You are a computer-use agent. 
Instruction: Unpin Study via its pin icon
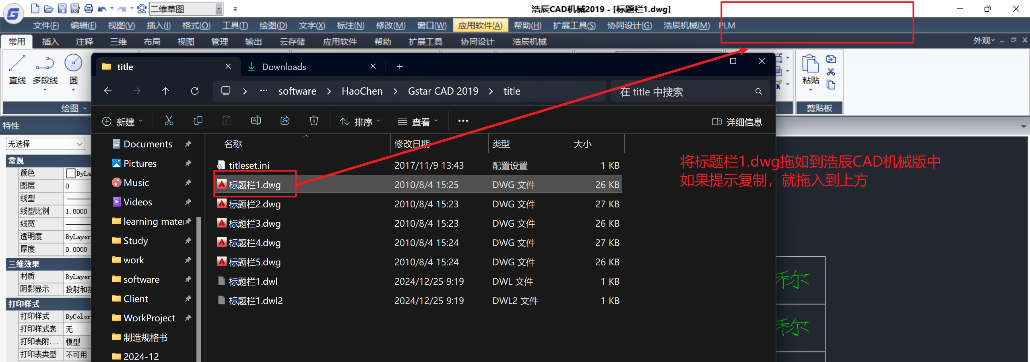tap(188, 240)
